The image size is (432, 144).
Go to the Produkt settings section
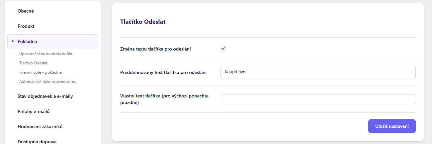26,26
